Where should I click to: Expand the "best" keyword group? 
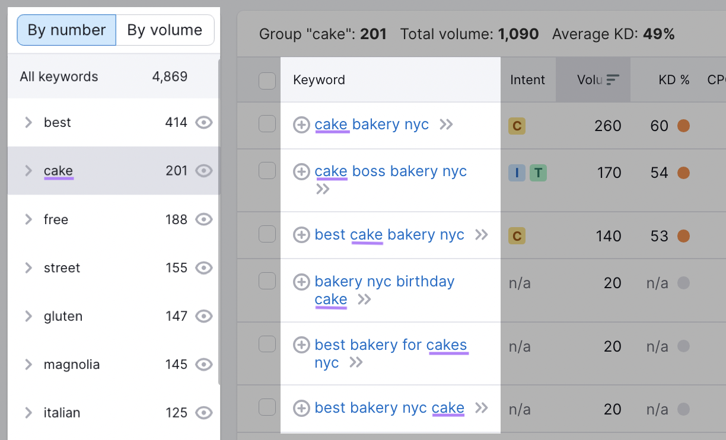(27, 122)
